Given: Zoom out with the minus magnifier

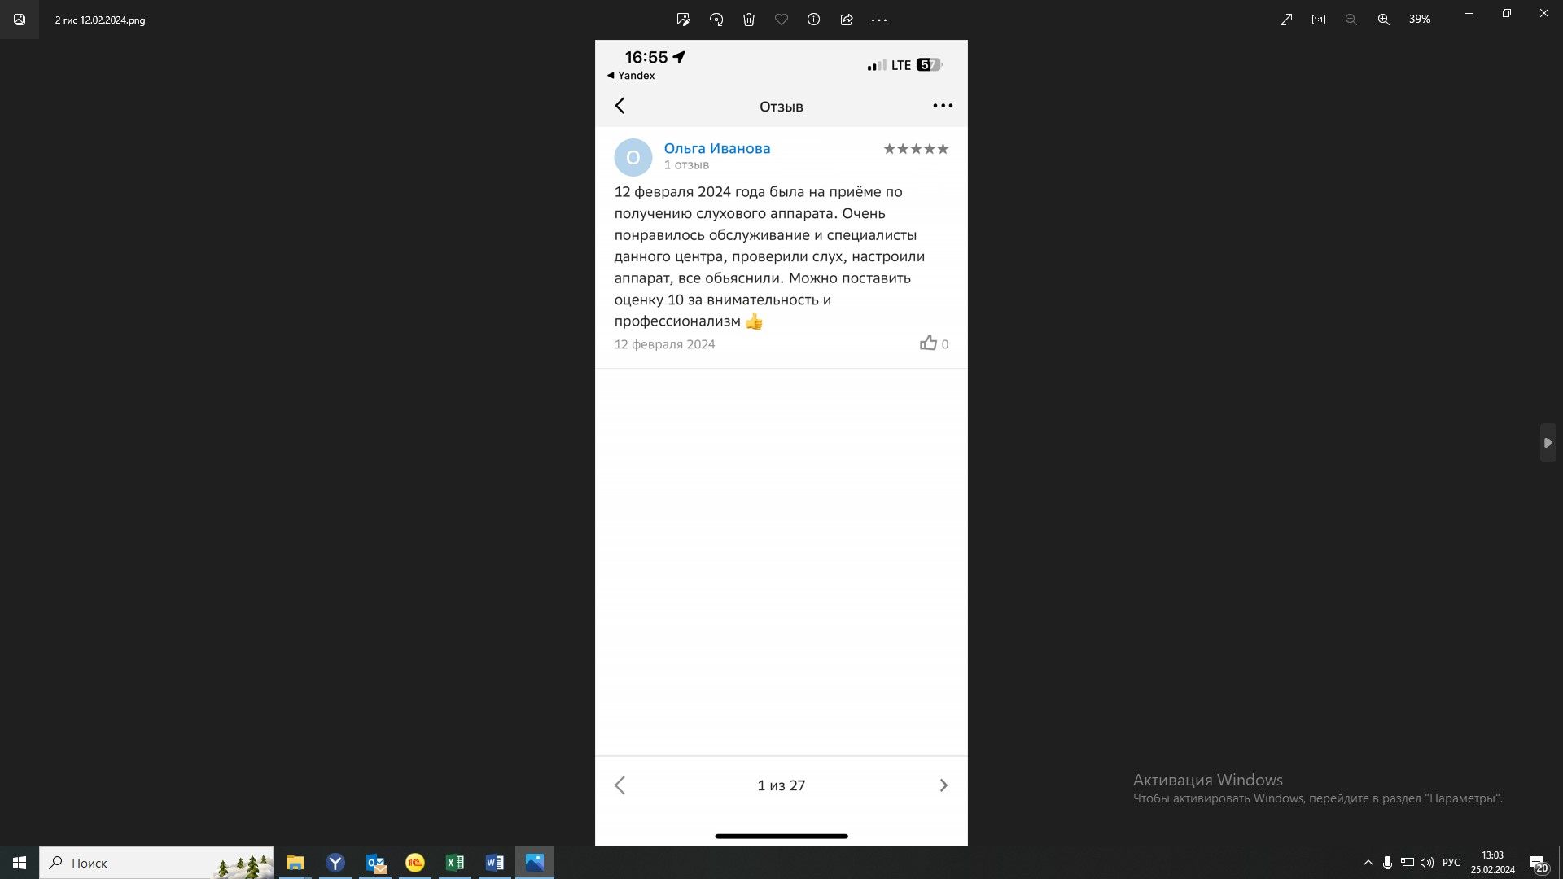Looking at the screenshot, I should (1351, 20).
